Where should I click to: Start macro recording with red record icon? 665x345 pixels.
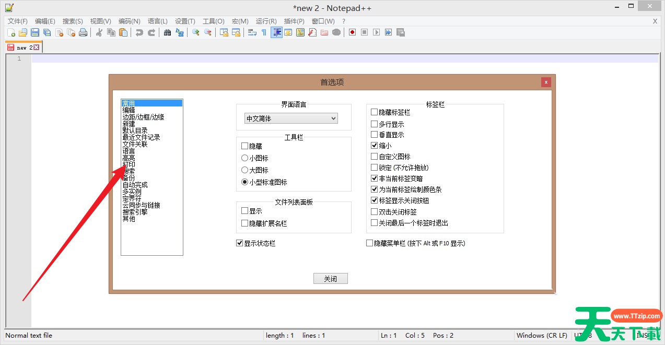click(352, 32)
